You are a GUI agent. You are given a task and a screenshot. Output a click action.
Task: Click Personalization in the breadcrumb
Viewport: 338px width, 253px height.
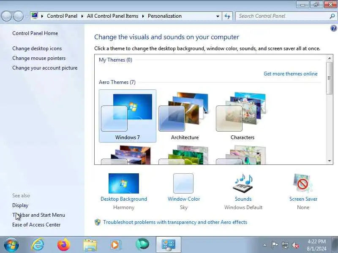[x=165, y=16]
